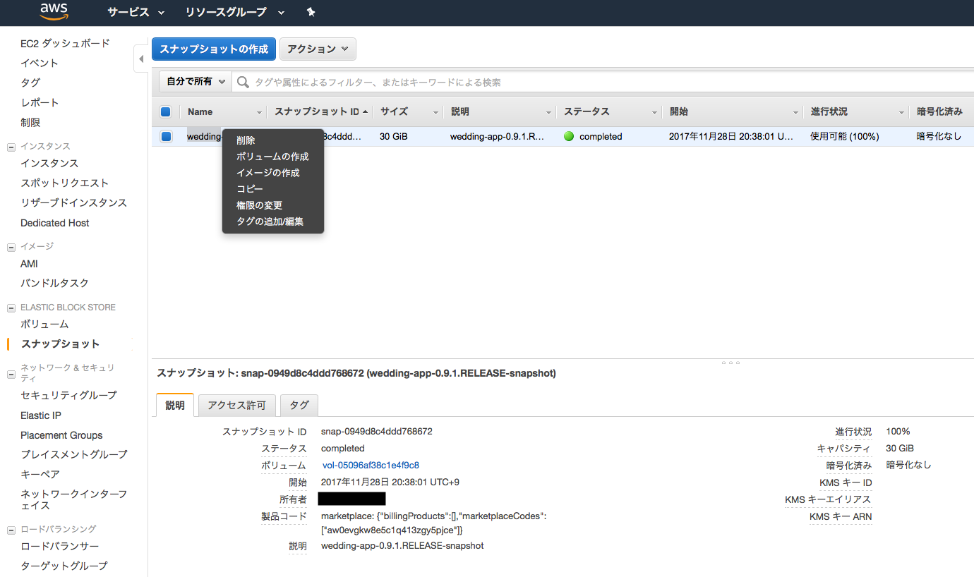Open バンドルタスク in the sidebar

54,283
